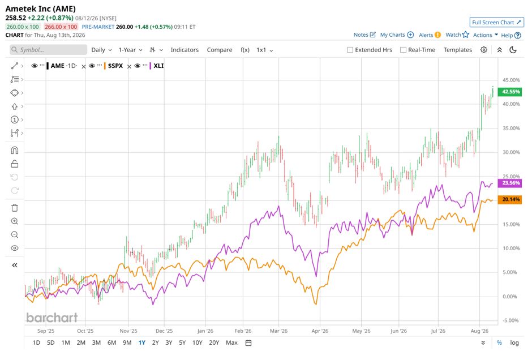
Task: Expand bottom panel with double chevron down
Action: [x=483, y=343]
